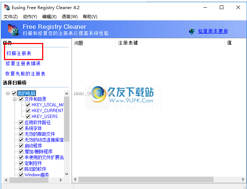Screen dimensions: 247x189
Task: Click scan tree's scroll right arrow
Action: (x=61, y=180)
